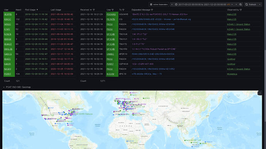Sort by First Usage column header
The width and height of the screenshot is (266, 149).
(x=30, y=10)
